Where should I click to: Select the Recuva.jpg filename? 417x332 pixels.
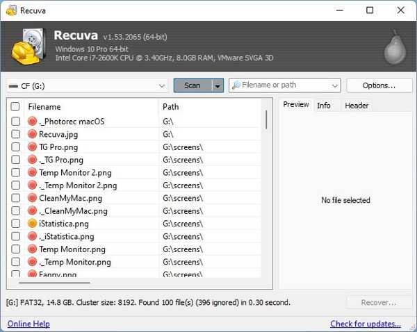58,134
